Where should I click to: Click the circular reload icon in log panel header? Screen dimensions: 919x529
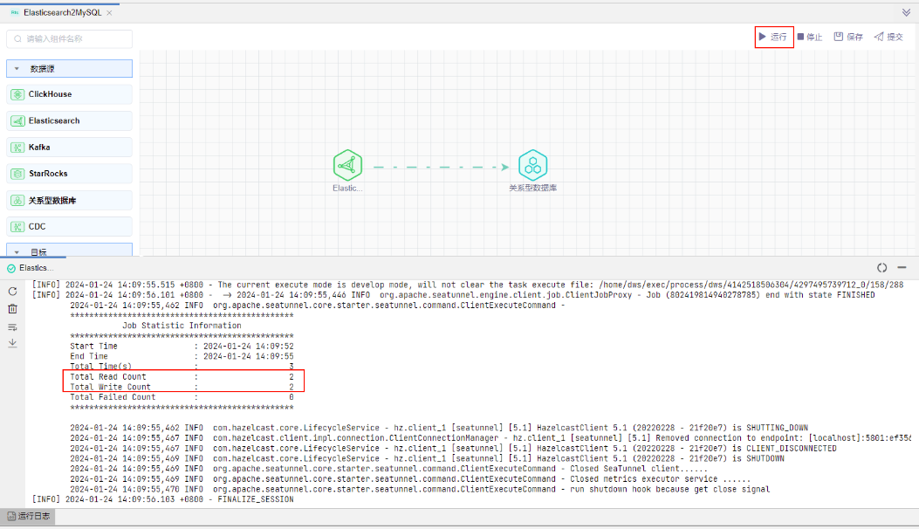coord(881,268)
